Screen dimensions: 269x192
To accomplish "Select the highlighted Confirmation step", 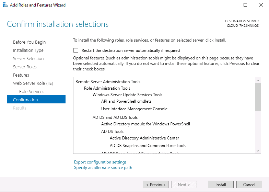I will pos(36,100).
